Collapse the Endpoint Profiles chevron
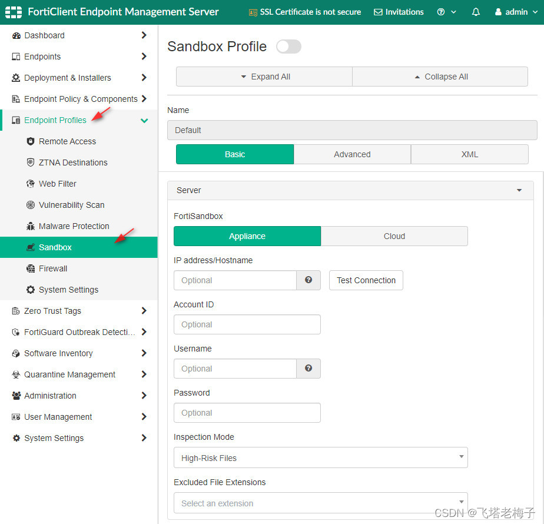Screen dimensions: 544x524 [144, 121]
